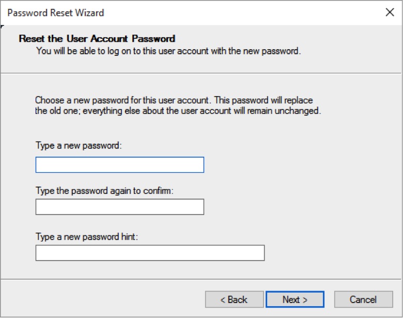This screenshot has width=403, height=318.
Task: Cancel the Password Reset Wizard
Action: [363, 299]
